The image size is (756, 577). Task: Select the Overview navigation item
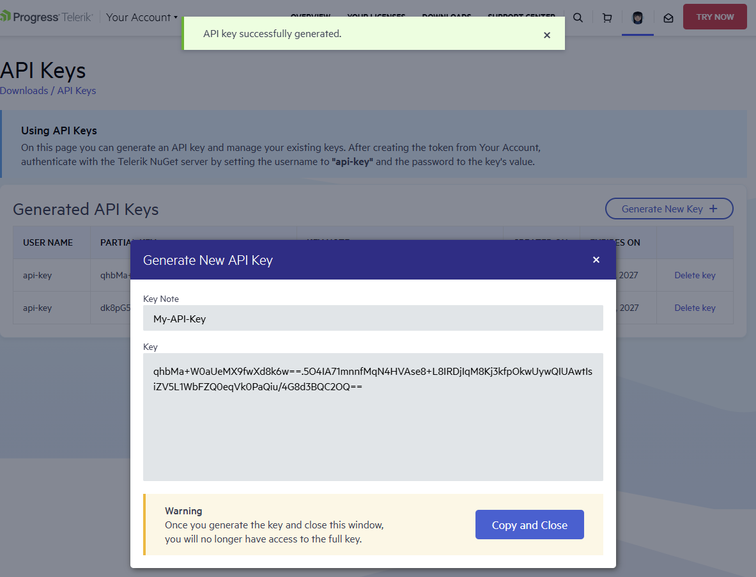[311, 15]
